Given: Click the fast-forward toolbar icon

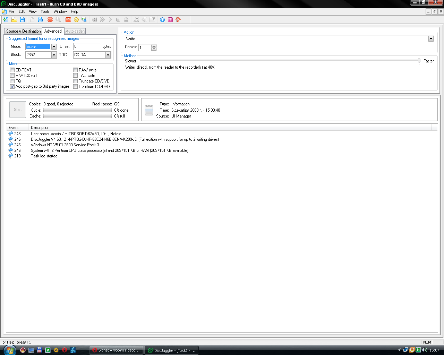Looking at the screenshot, I should 102,20.
